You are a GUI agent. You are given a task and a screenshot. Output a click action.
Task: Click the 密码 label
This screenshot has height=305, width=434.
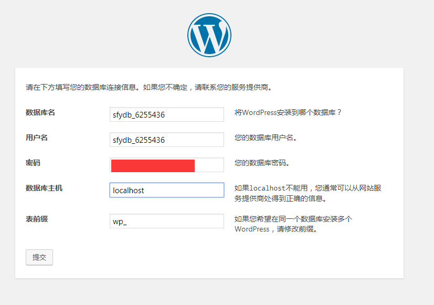coord(33,163)
